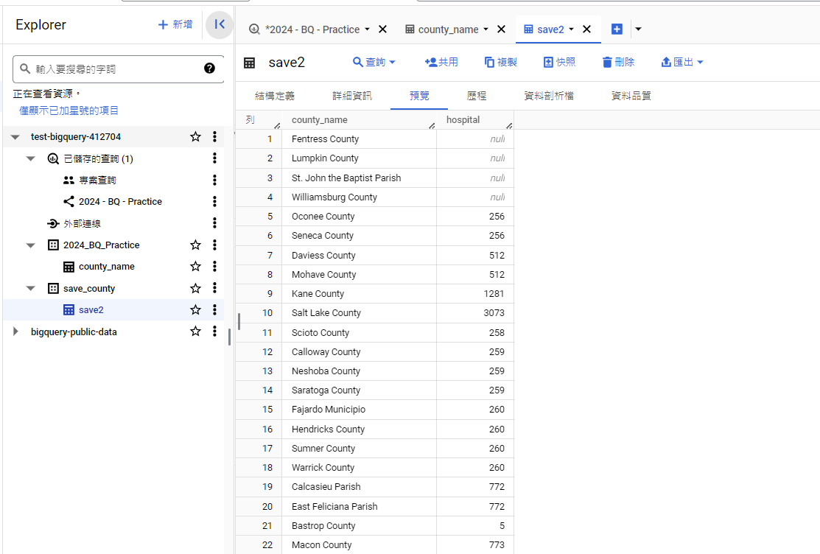Click the hospital column header
This screenshot has height=554, width=820.
pos(463,120)
